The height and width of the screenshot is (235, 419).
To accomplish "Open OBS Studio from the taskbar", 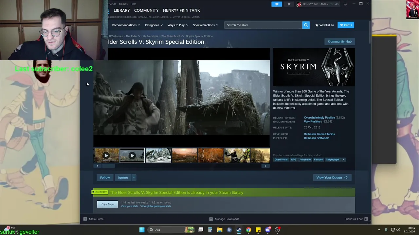I will (277, 230).
